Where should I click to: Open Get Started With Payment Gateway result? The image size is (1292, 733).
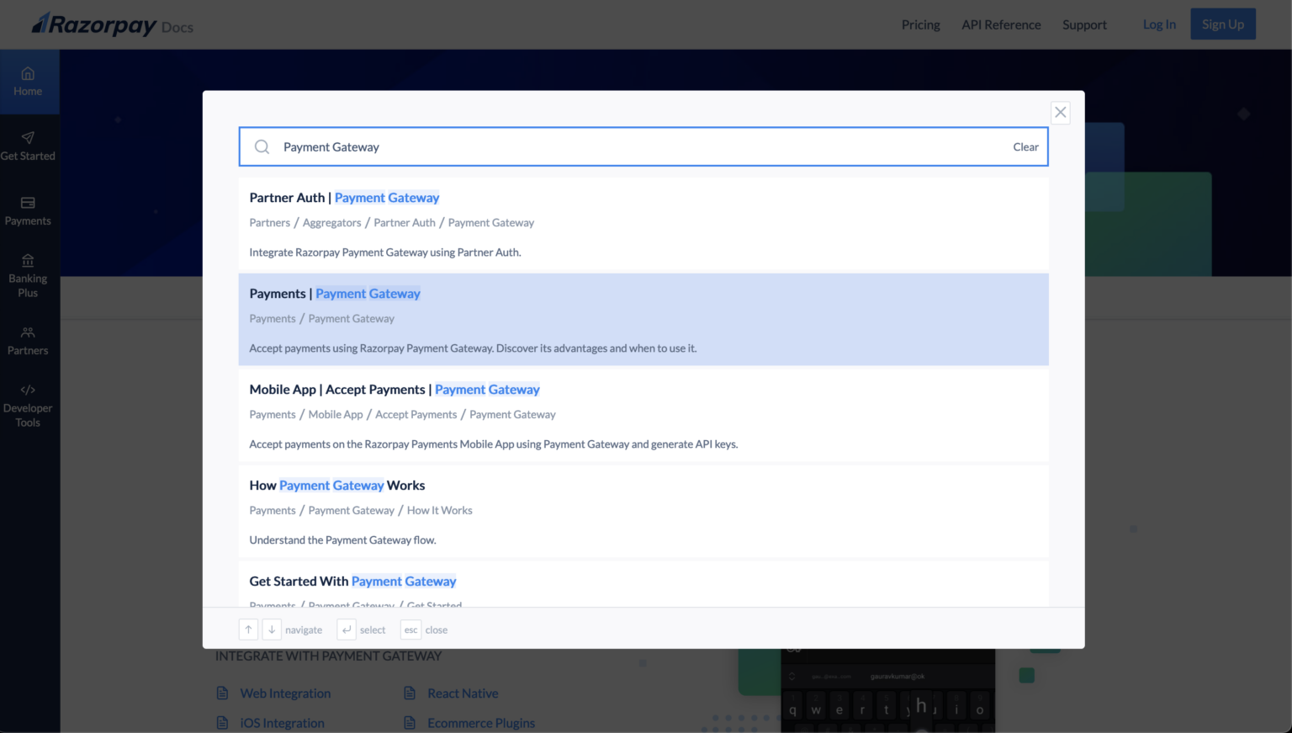(x=643, y=584)
